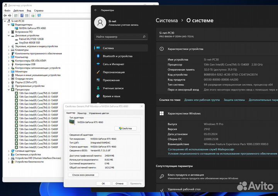Click the 24504 МБ graphics memory value

point(109,156)
